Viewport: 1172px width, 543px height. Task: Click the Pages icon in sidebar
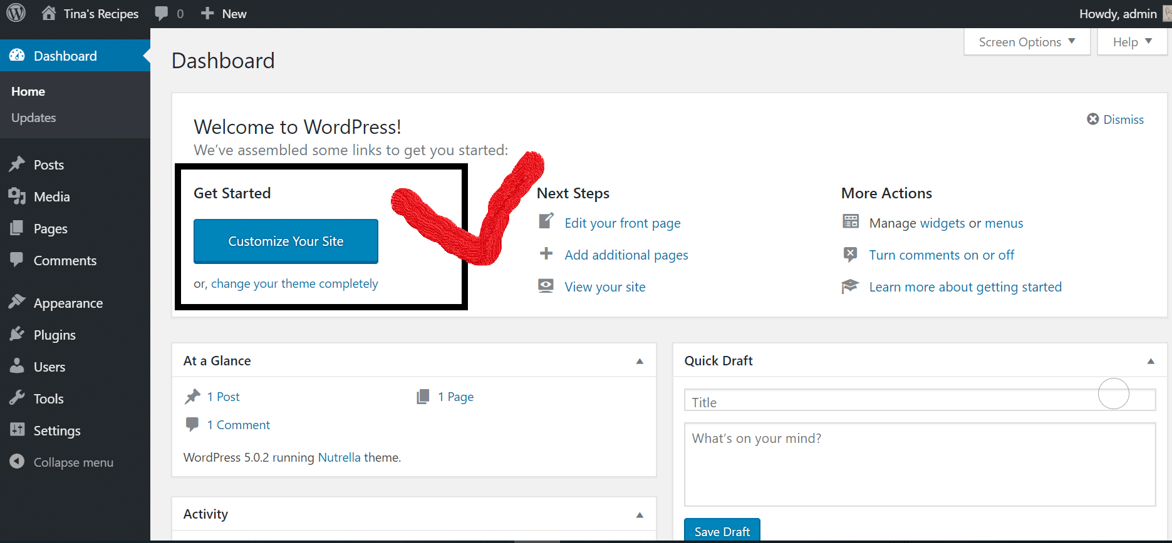click(x=17, y=228)
